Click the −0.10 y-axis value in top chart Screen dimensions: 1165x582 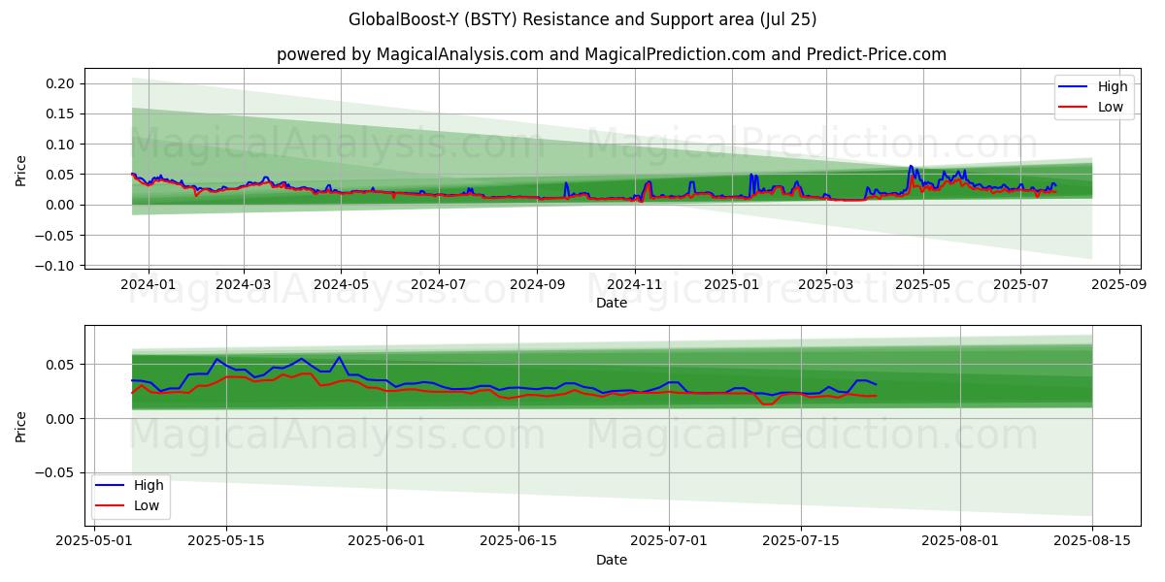pos(56,265)
